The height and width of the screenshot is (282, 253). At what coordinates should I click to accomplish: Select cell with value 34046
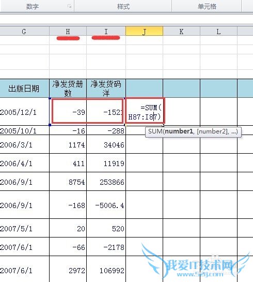[x=106, y=144]
